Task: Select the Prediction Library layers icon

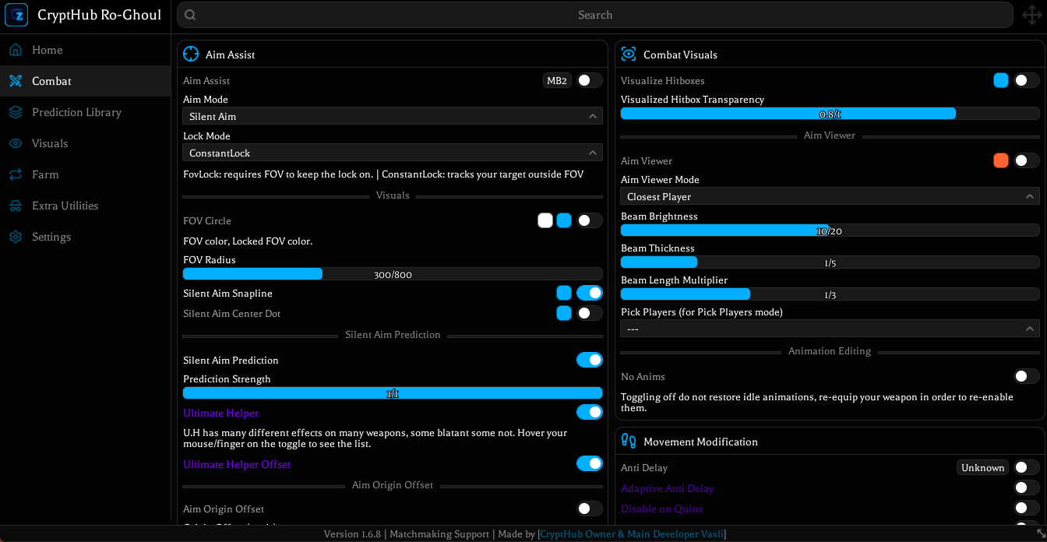Action: coord(16,112)
